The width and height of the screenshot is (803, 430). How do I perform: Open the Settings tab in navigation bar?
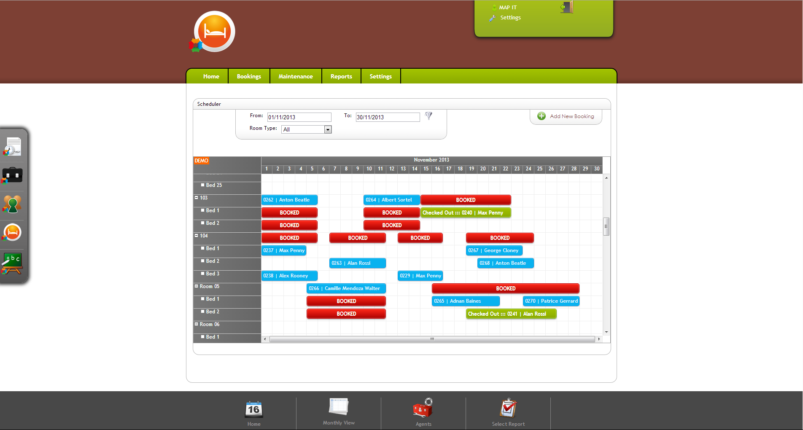point(380,76)
